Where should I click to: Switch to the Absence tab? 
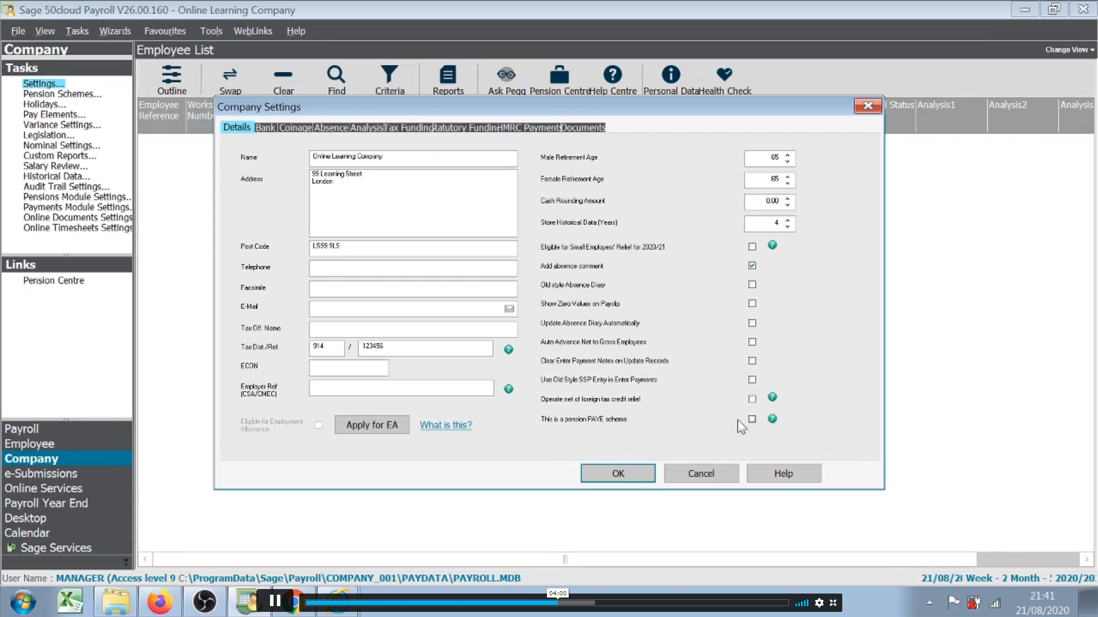coord(331,128)
